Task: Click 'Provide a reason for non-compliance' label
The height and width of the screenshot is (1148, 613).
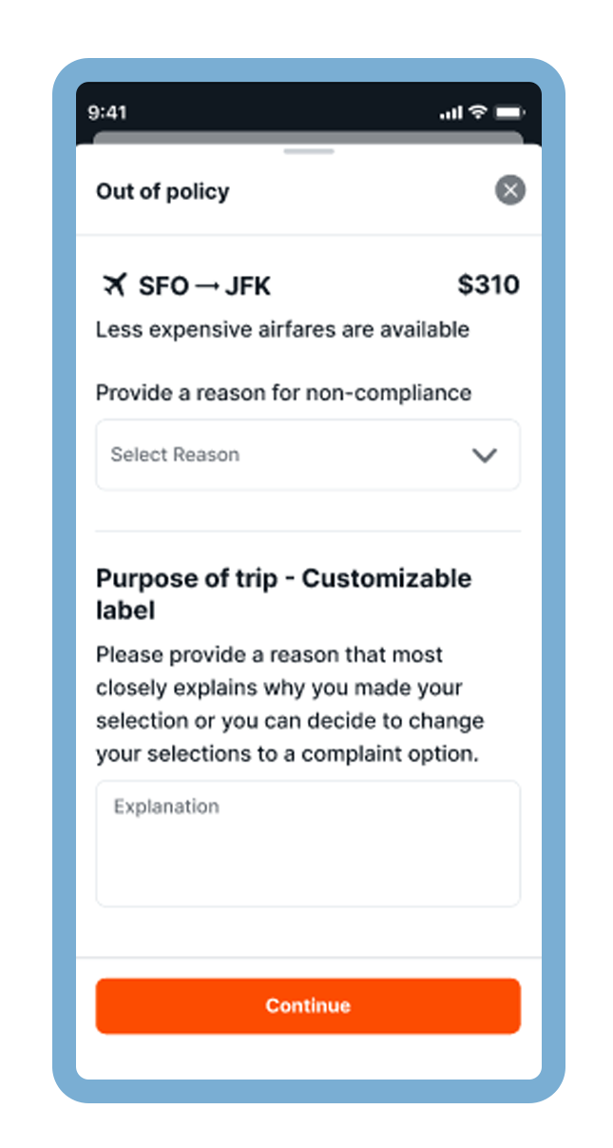Action: coord(283,393)
